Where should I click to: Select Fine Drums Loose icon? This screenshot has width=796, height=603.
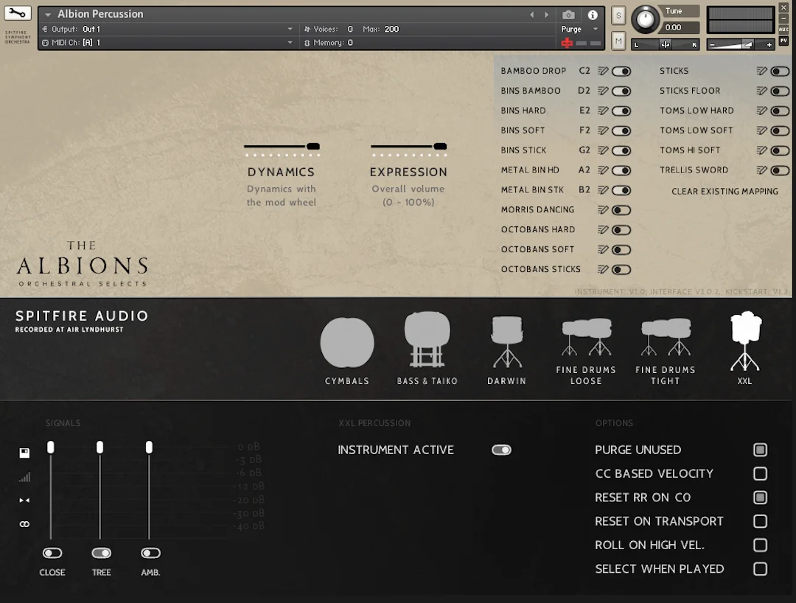pos(586,337)
